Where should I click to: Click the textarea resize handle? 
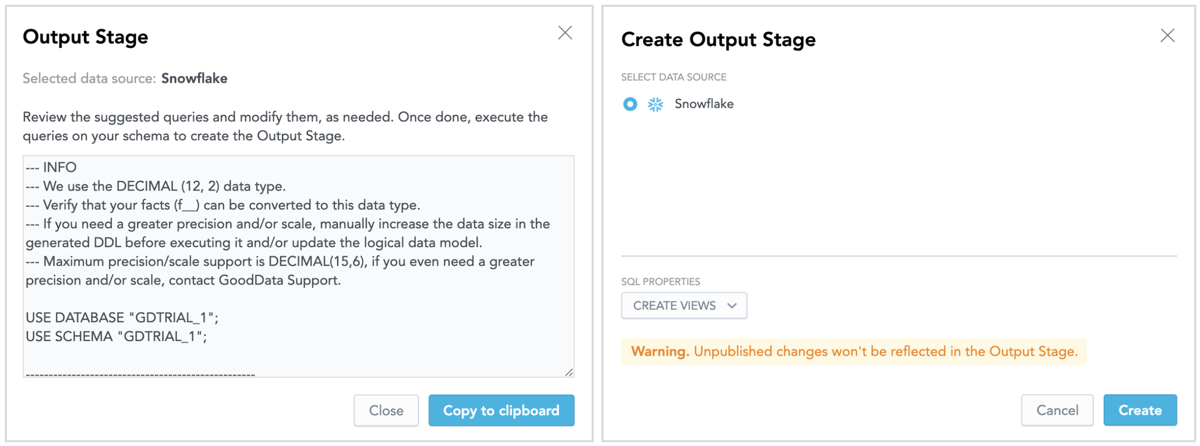[569, 372]
